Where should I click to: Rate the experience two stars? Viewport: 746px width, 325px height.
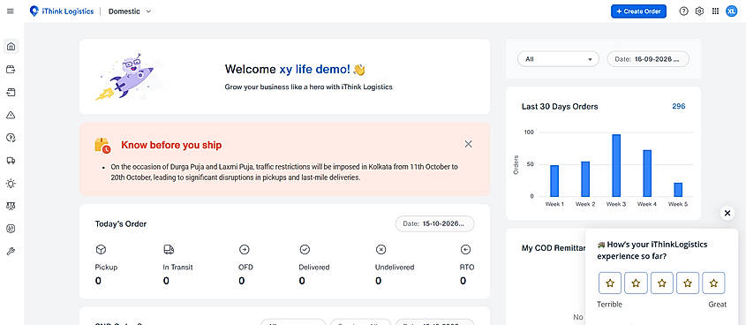click(x=637, y=283)
